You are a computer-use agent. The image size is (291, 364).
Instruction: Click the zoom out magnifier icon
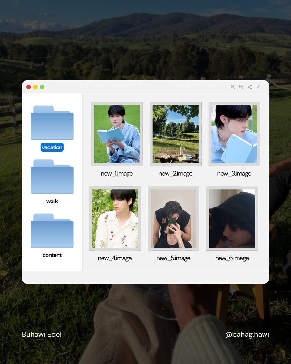241,87
